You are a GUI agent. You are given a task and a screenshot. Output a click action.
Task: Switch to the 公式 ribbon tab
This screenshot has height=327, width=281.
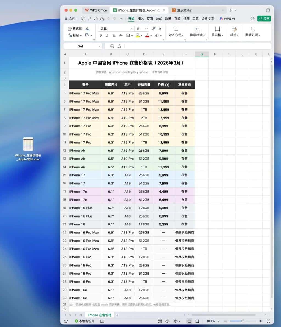(159, 19)
